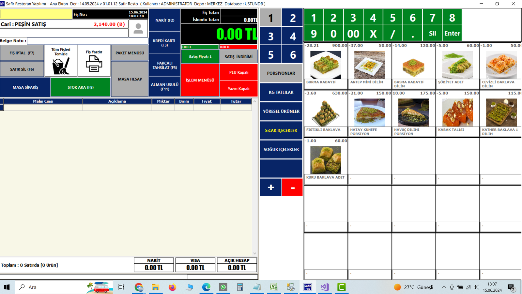This screenshot has width=522, height=294.
Task: Open the customer profile avatar icon
Action: [x=138, y=28]
